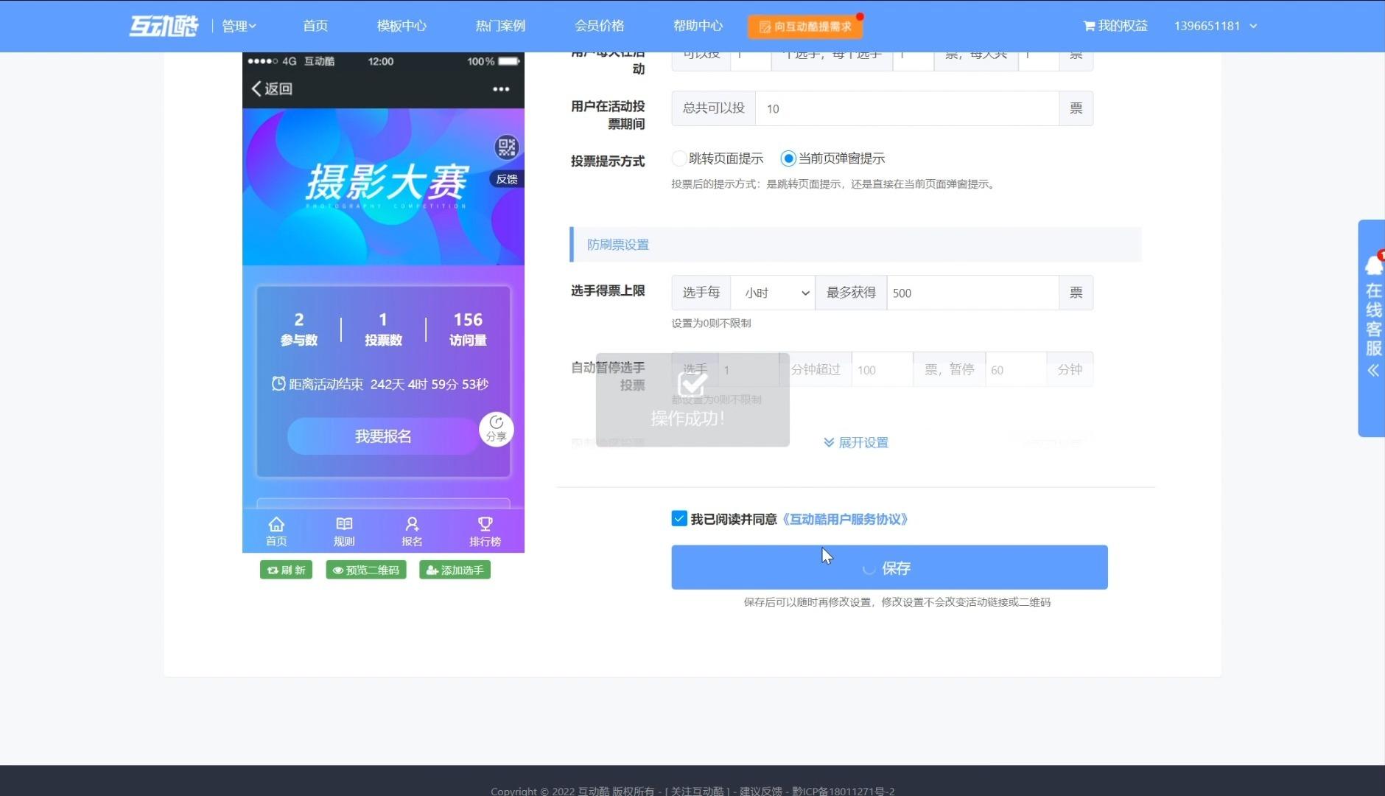
Task: Click the bell icon on 在线客服 panel
Action: coord(1374,264)
